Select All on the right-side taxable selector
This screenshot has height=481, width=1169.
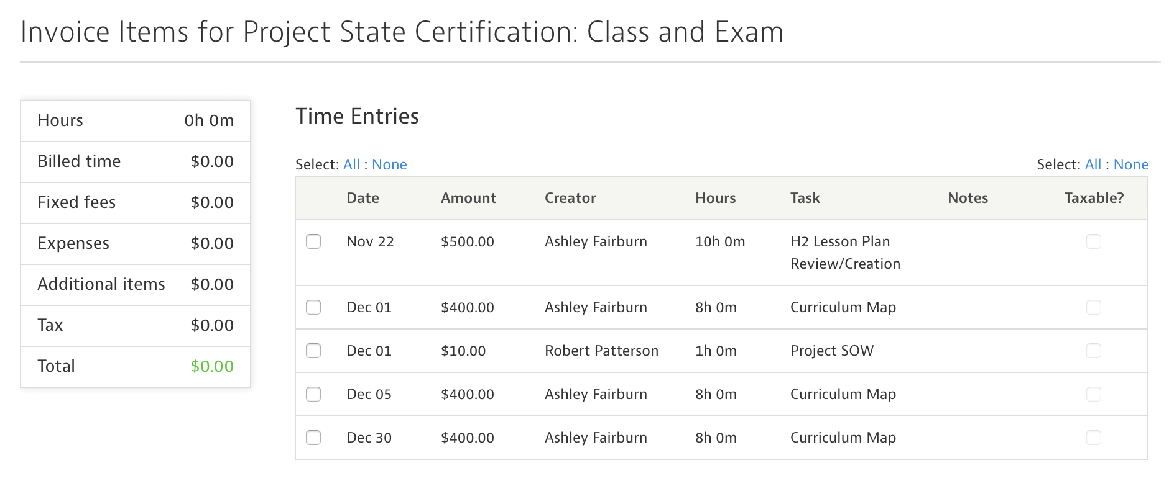click(1093, 164)
